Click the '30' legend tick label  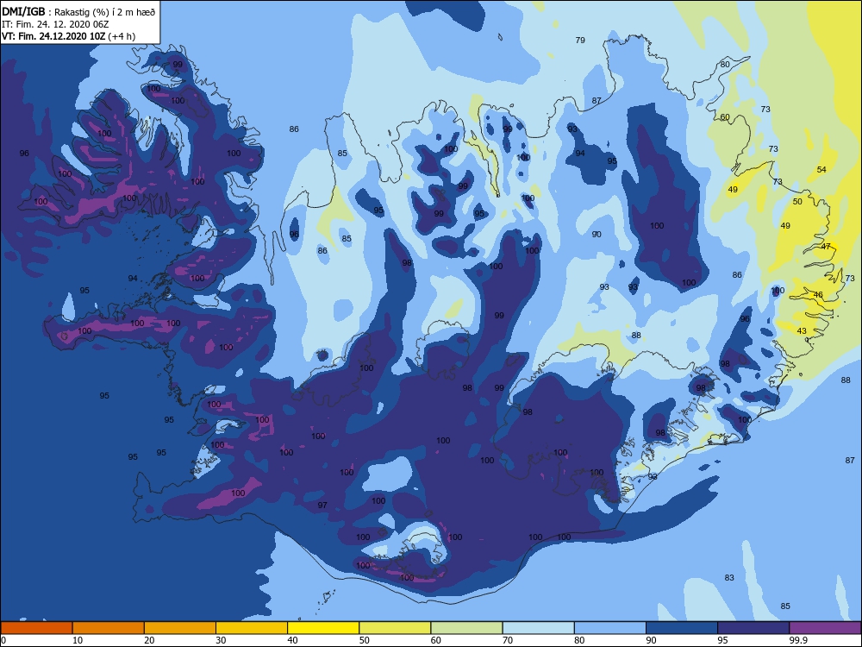point(221,640)
